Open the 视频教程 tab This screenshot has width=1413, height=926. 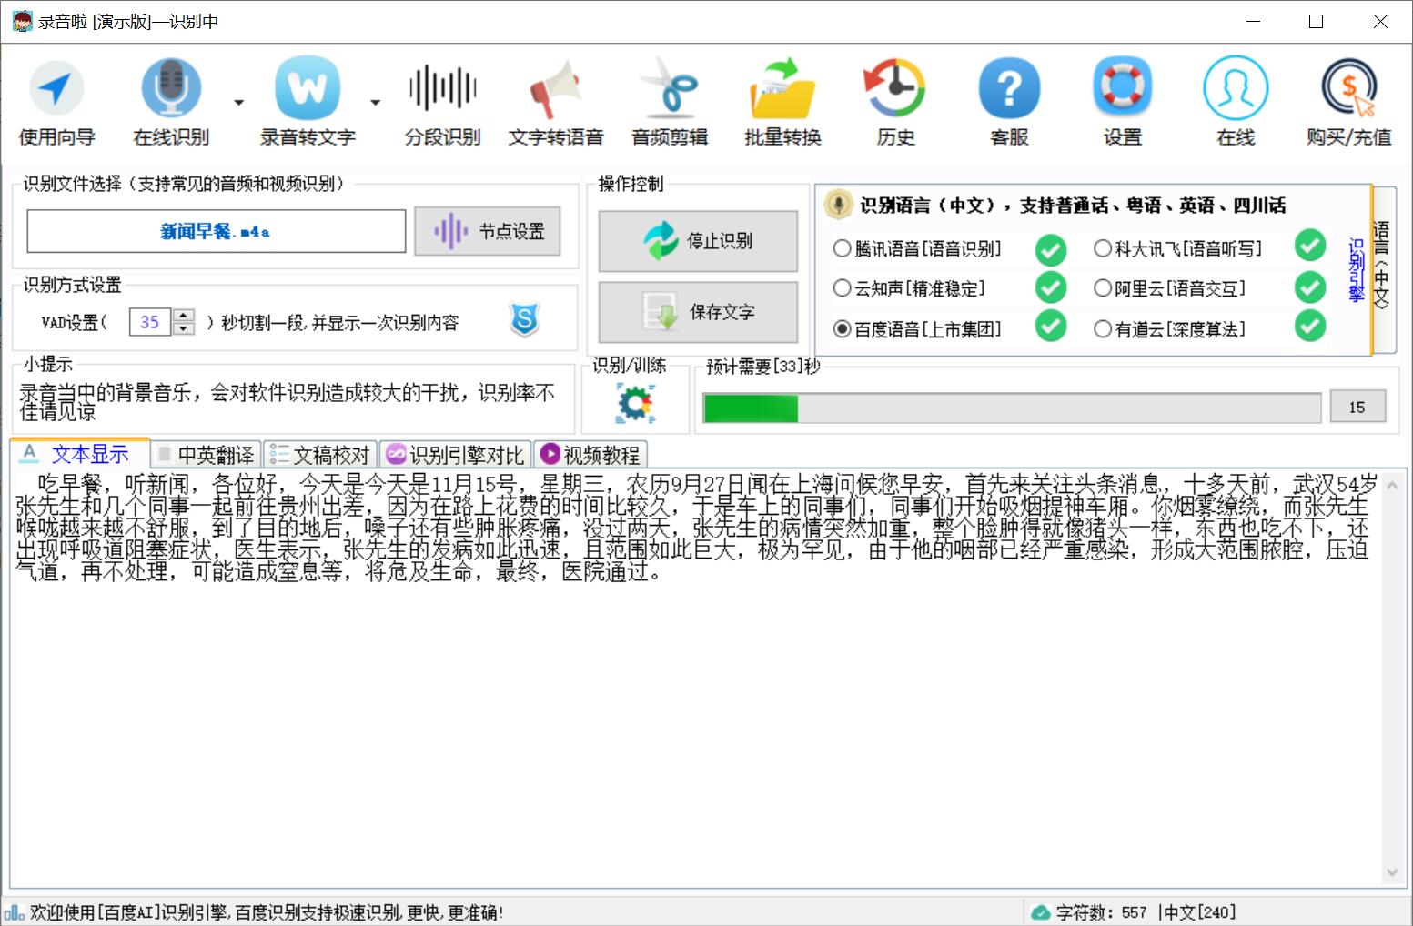[590, 455]
